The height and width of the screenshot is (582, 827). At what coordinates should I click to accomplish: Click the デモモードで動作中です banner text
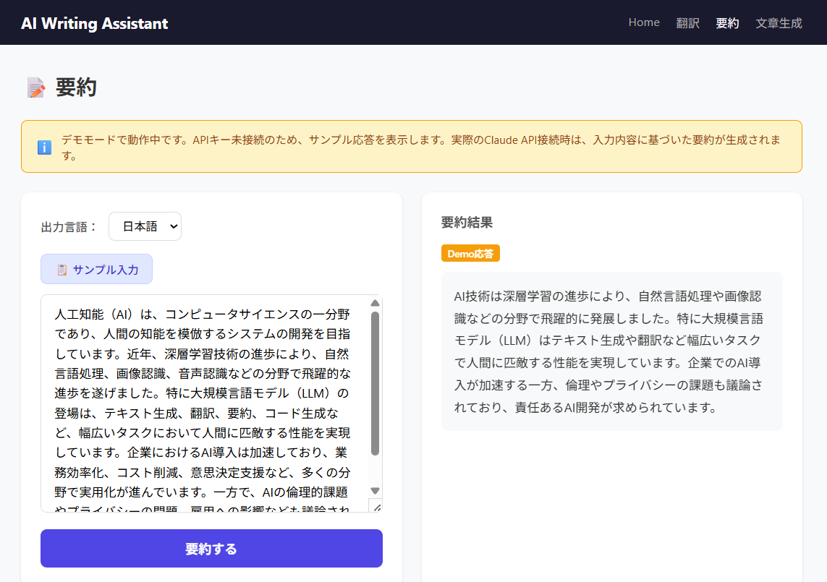point(421,147)
